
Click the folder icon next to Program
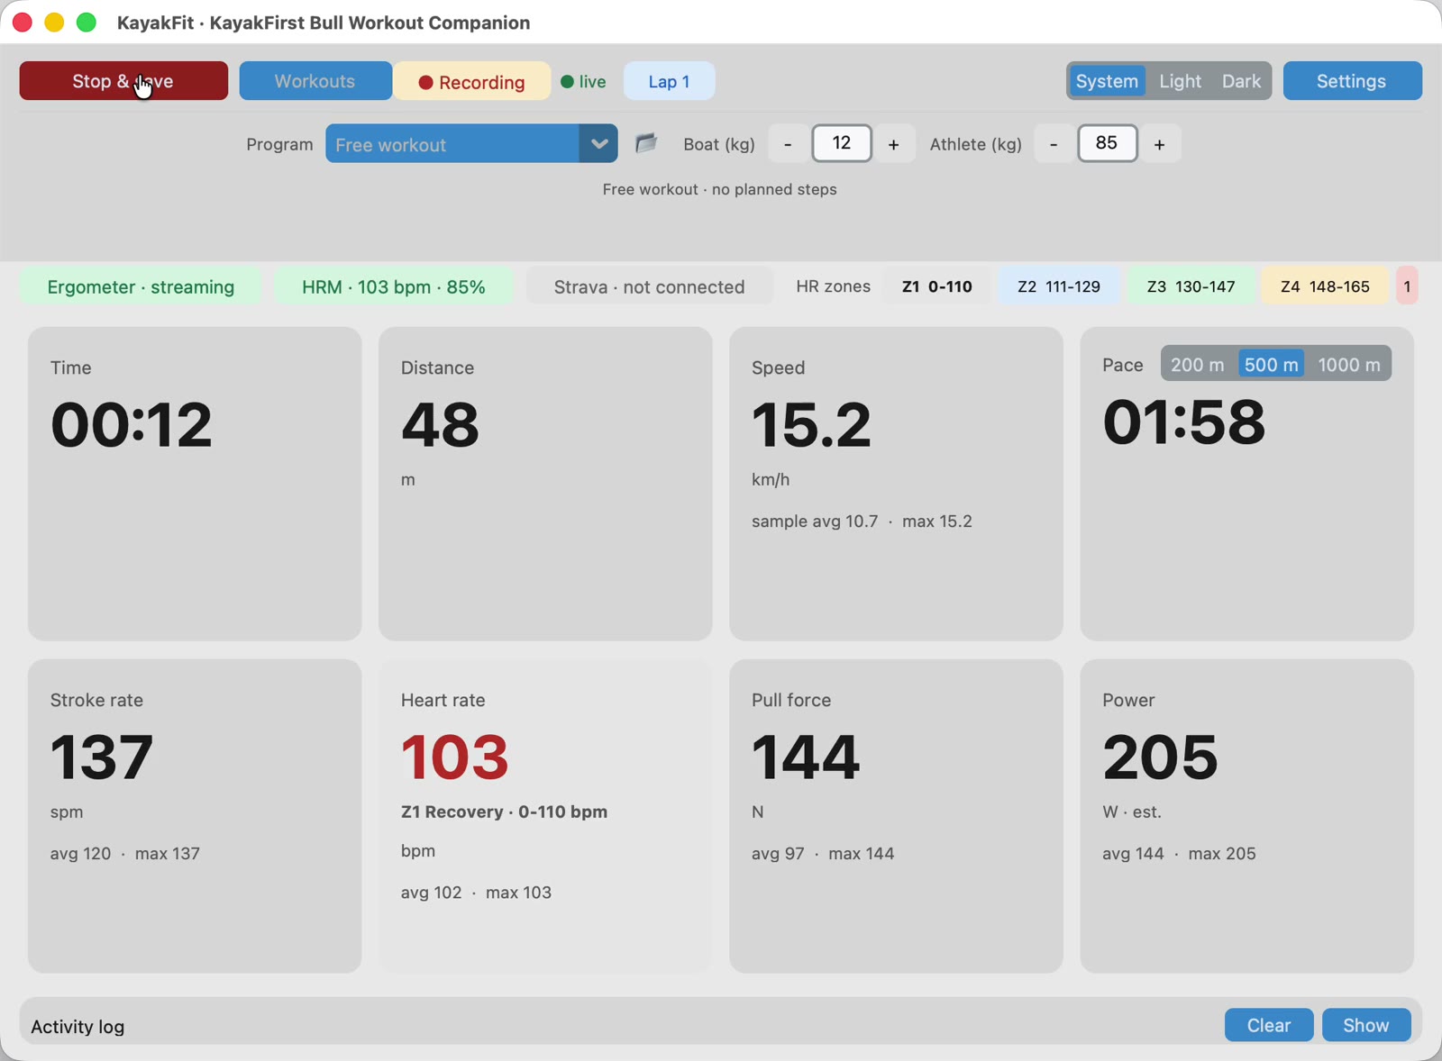[646, 143]
